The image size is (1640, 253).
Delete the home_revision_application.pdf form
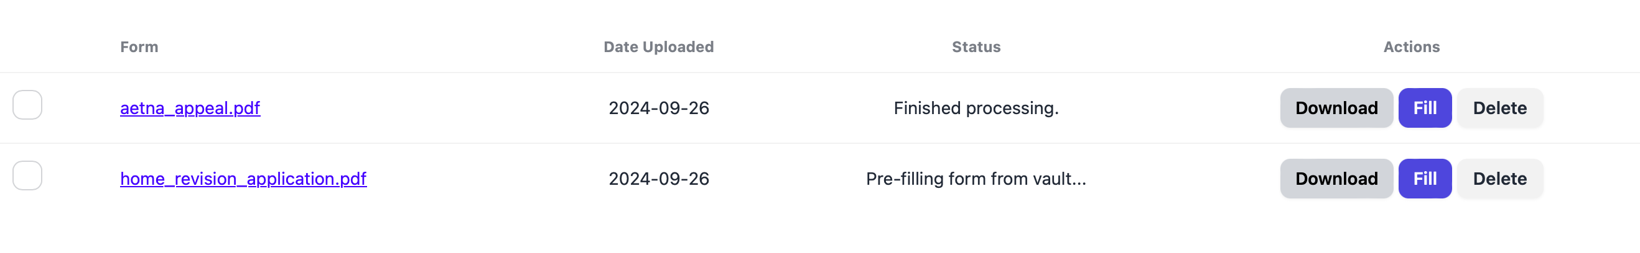tap(1499, 179)
